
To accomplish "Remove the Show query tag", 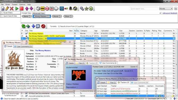I will pyautogui.click(x=71, y=16).
